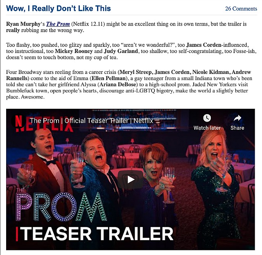The height and width of the screenshot is (255, 262).
Task: Click the Watch later clock icon
Action: pyautogui.click(x=207, y=118)
